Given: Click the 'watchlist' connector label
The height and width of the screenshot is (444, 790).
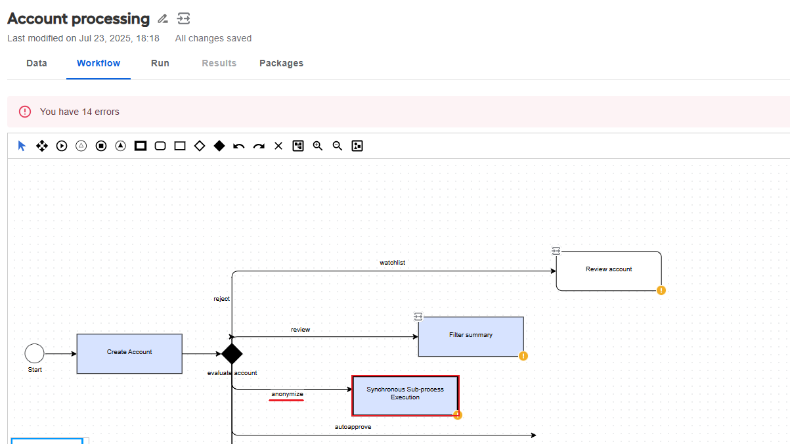Looking at the screenshot, I should pos(393,263).
